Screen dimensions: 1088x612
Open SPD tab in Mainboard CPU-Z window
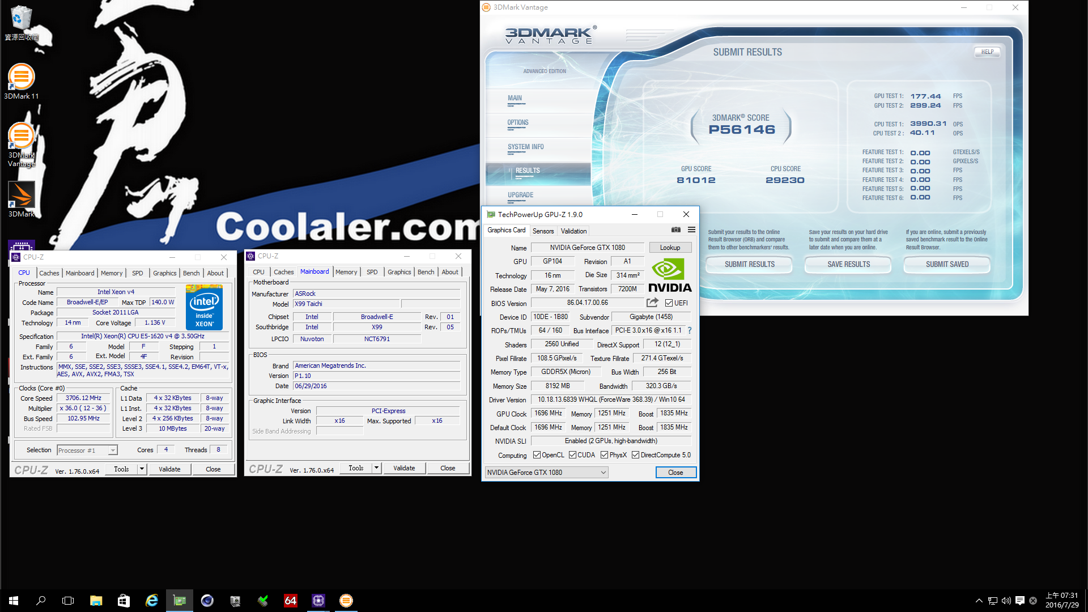(x=372, y=272)
